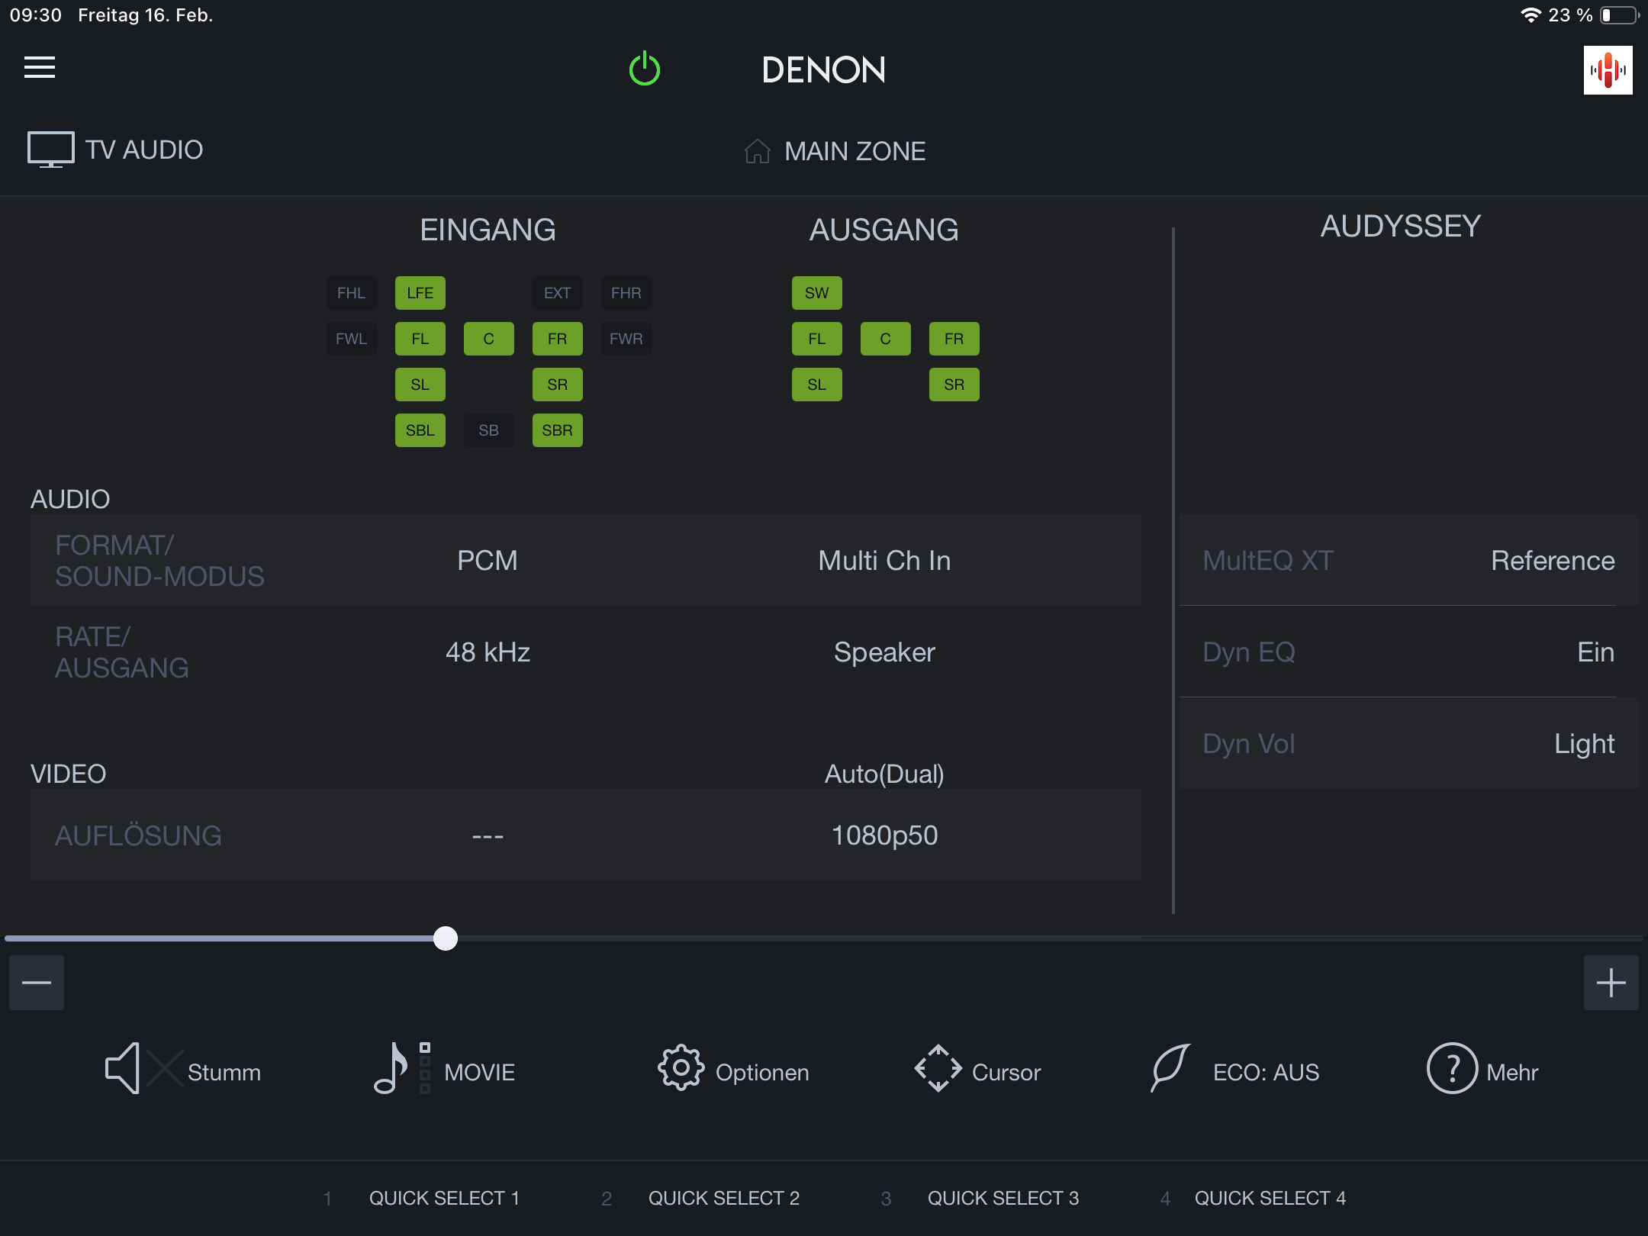This screenshot has height=1236, width=1648.
Task: Select Quick Select 1 preset
Action: coord(444,1198)
